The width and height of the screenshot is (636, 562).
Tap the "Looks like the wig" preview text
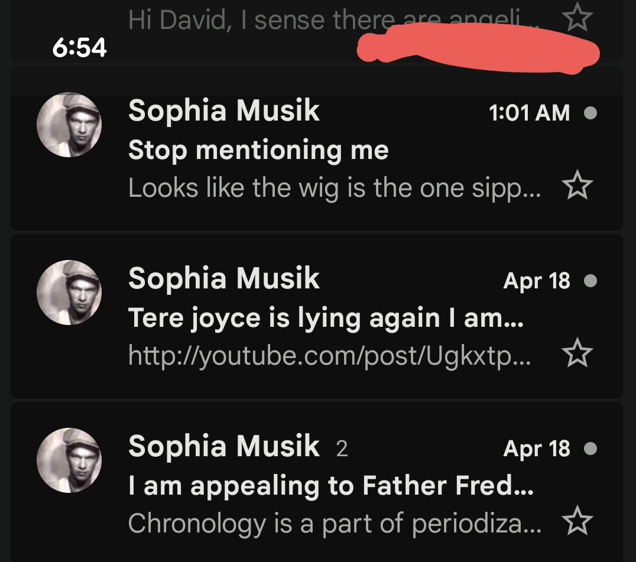[x=334, y=188]
